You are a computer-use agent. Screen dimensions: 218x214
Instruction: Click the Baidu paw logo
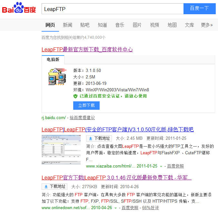(19, 8)
